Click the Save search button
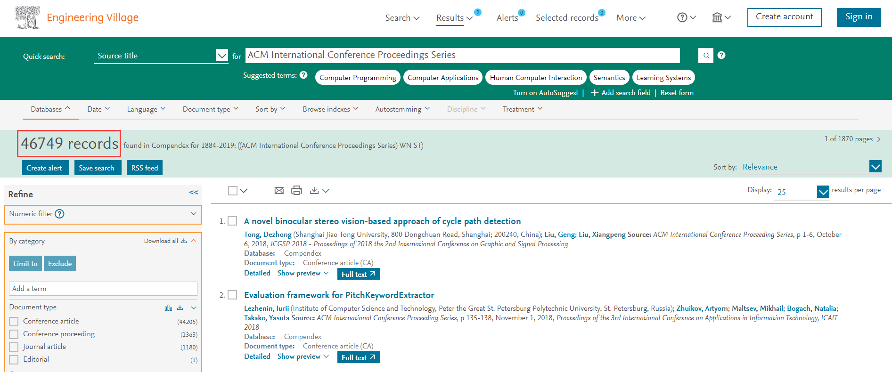This screenshot has height=372, width=892. click(x=98, y=168)
